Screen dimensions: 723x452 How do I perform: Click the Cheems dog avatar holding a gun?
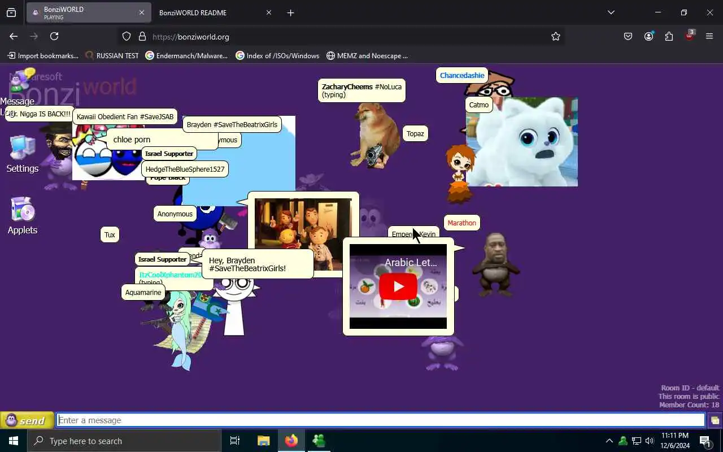pyautogui.click(x=374, y=136)
